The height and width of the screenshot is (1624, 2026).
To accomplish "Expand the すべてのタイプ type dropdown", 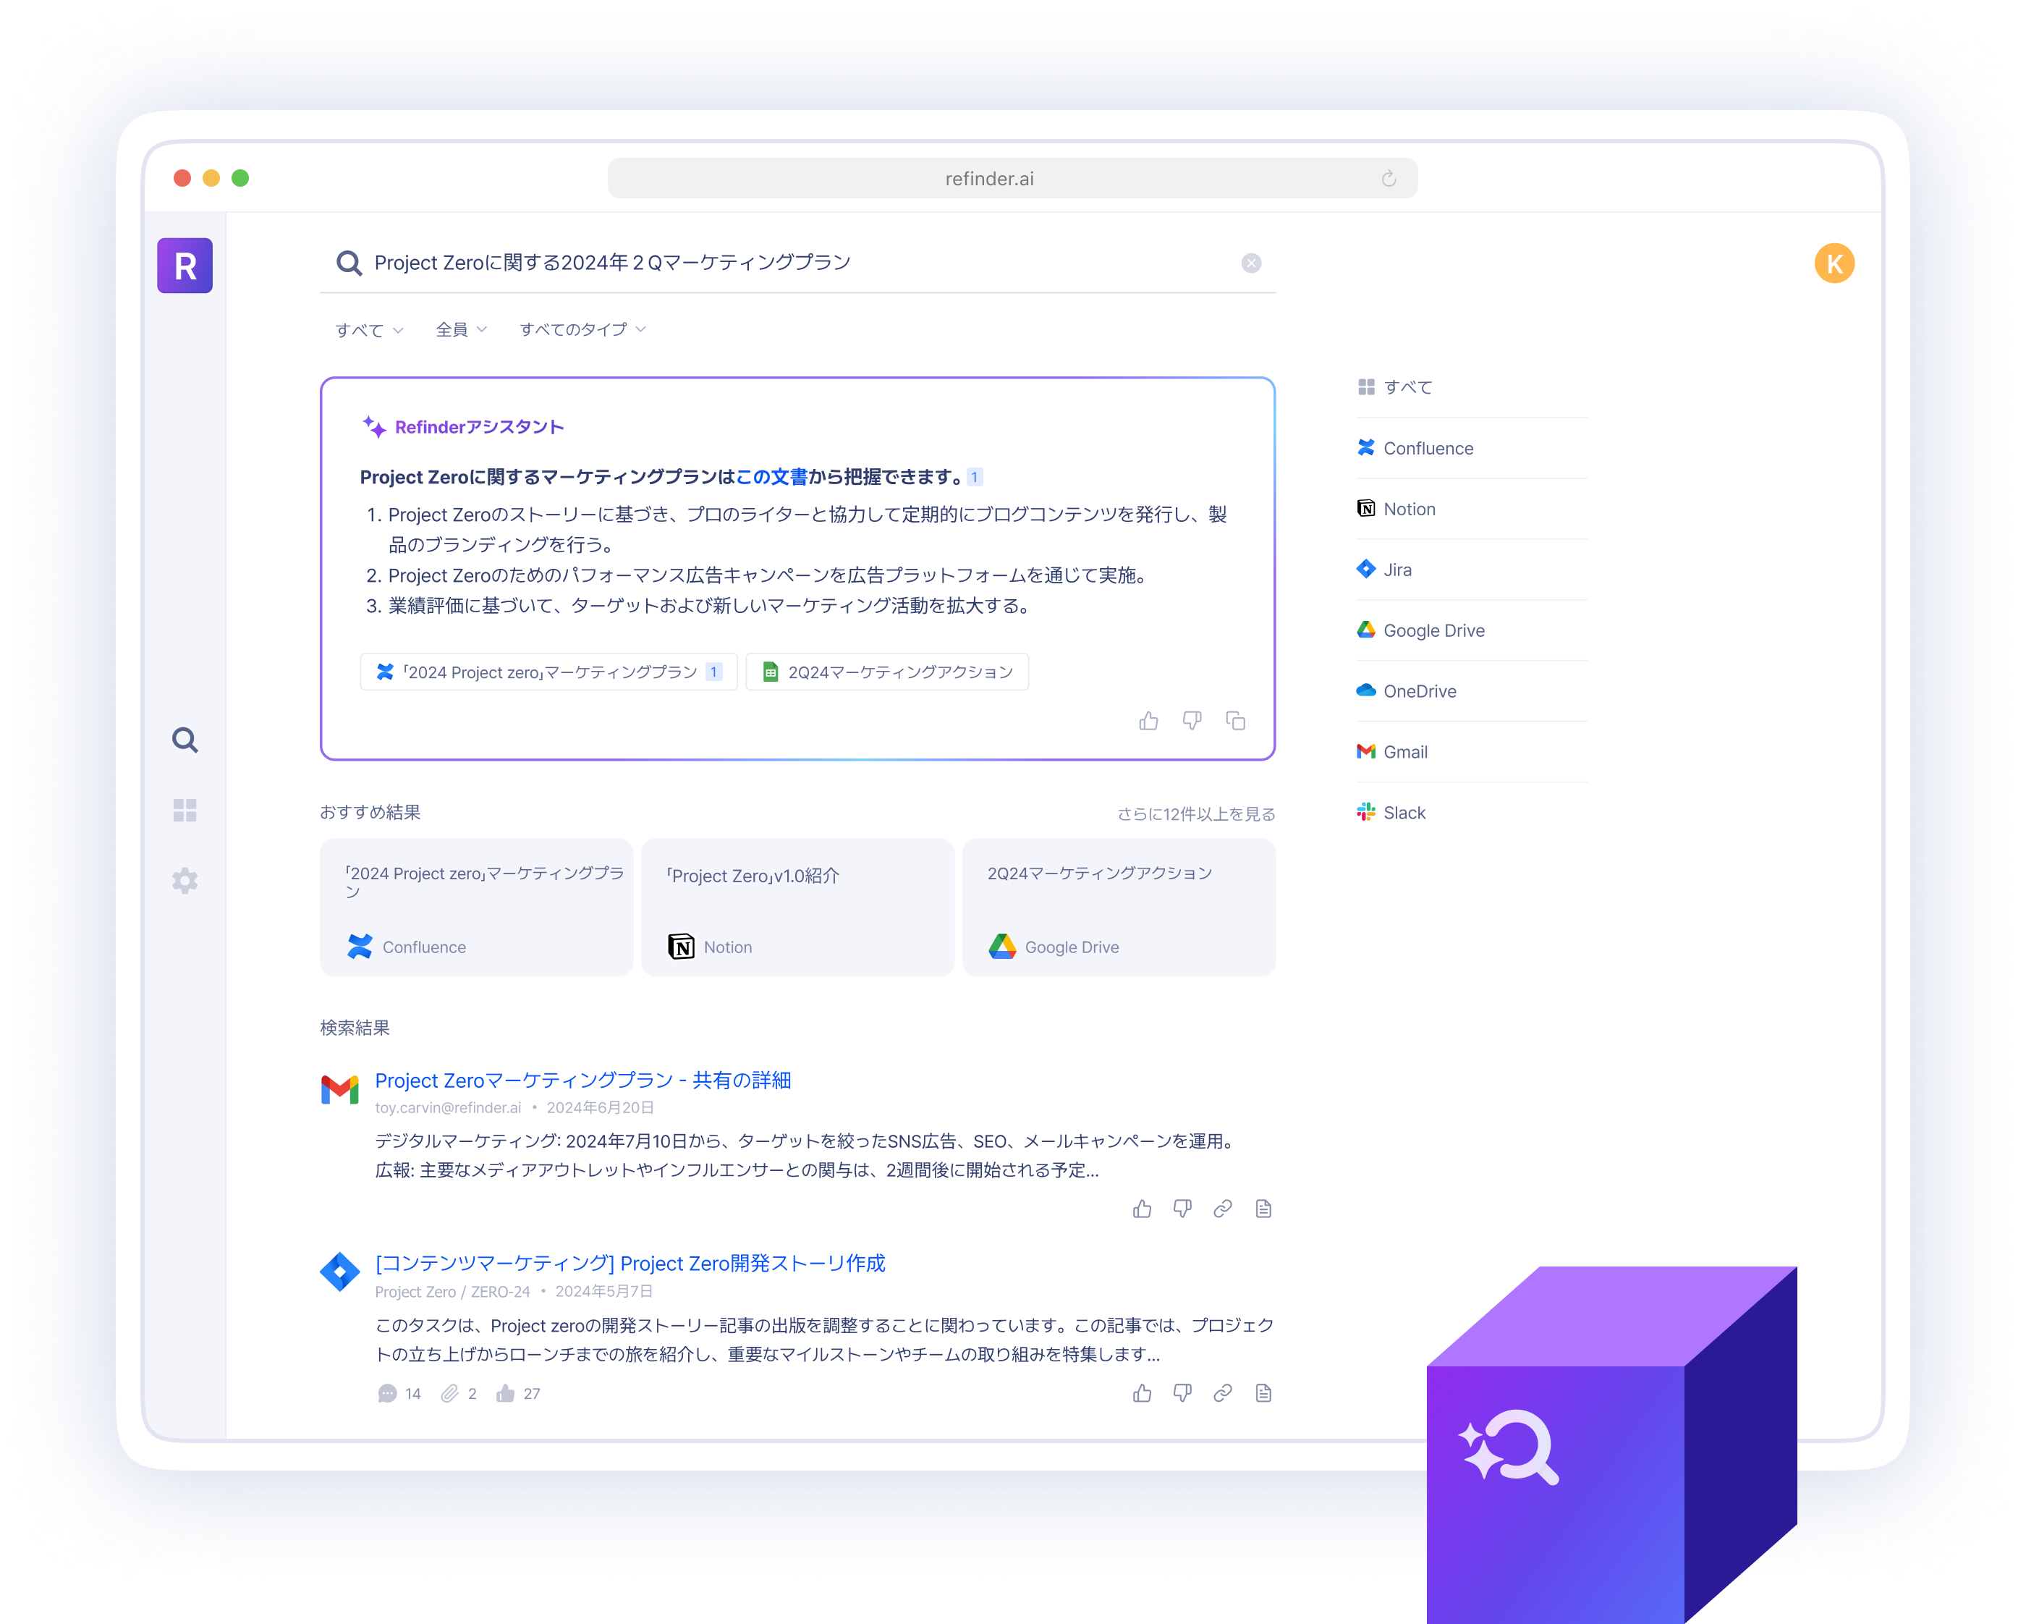I will 582,330.
